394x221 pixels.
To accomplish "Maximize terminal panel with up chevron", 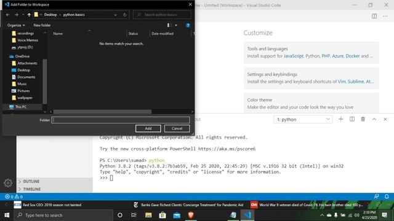I will click(x=374, y=119).
